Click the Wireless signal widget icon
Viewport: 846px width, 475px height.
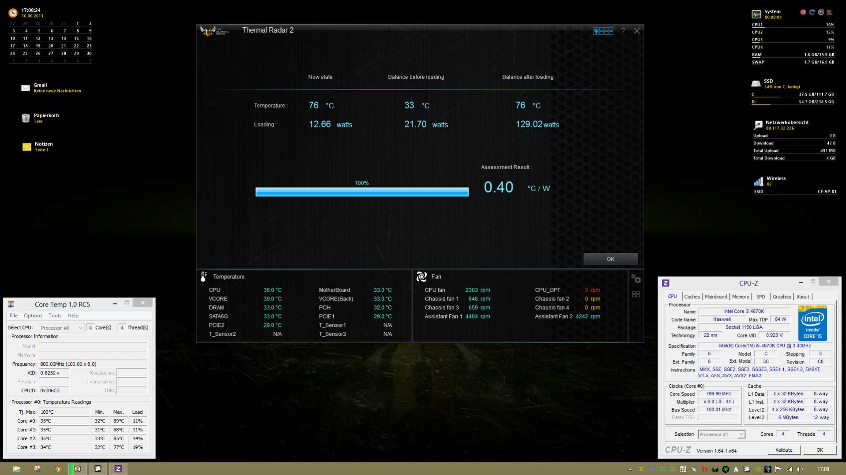(758, 181)
